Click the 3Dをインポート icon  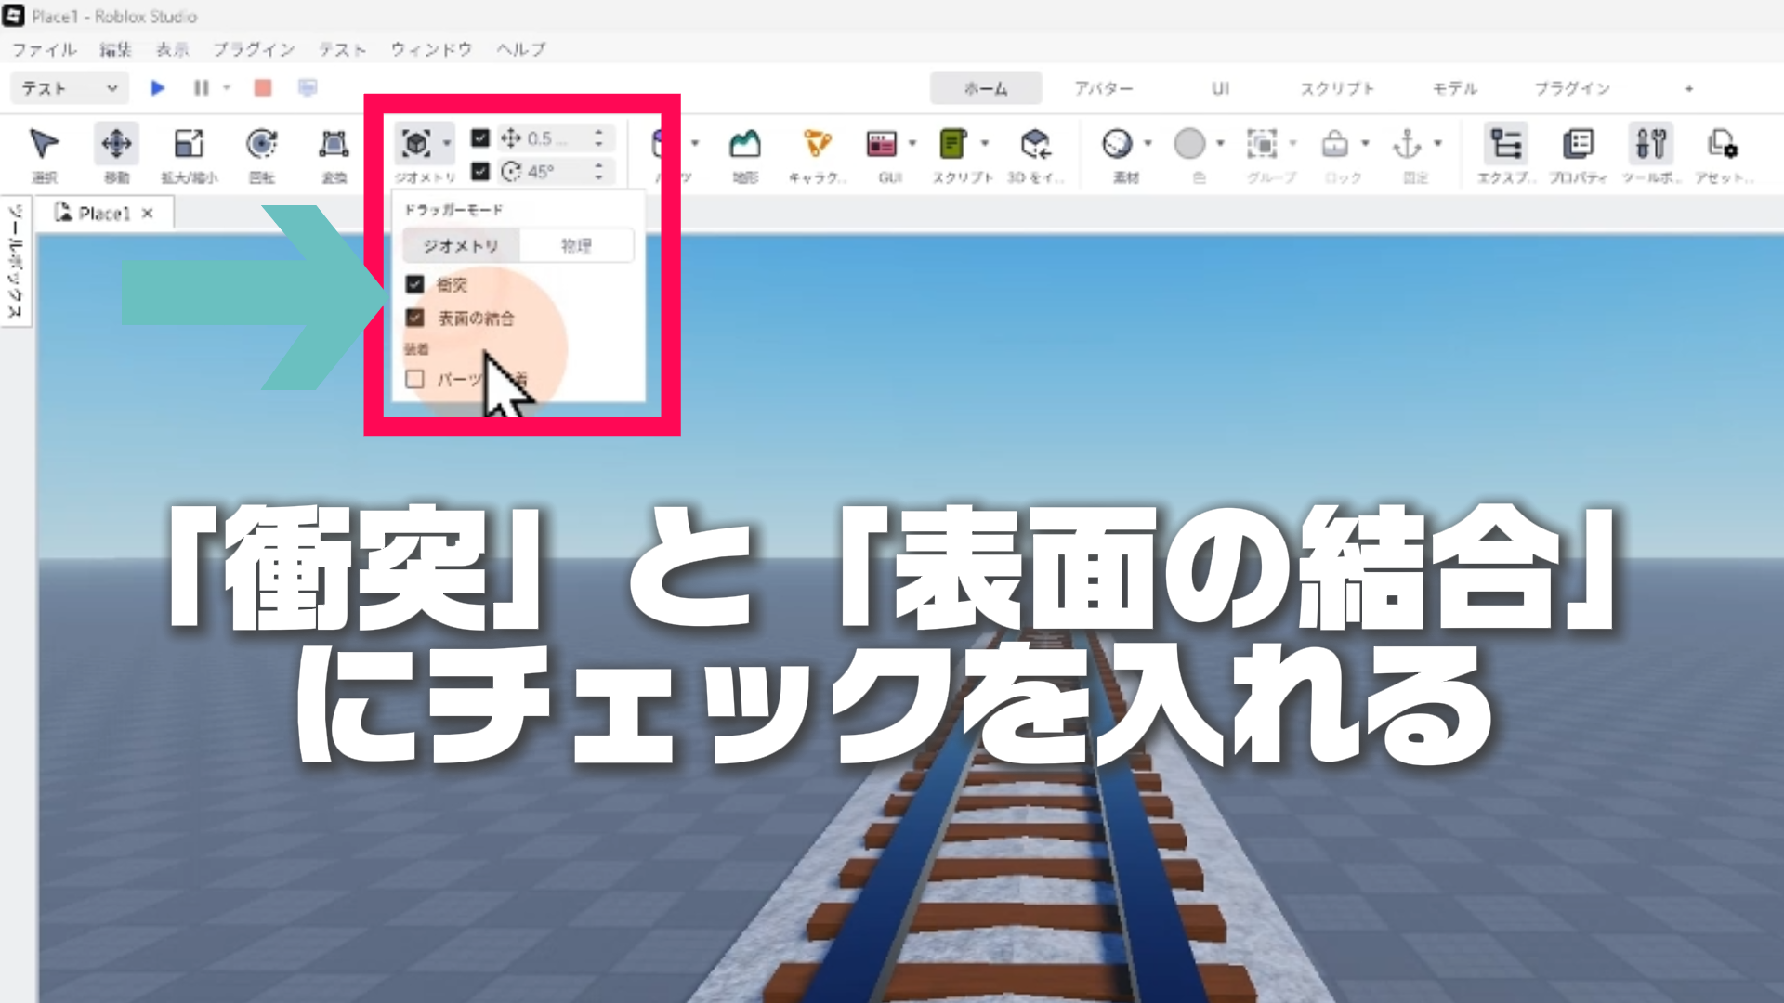point(1035,145)
